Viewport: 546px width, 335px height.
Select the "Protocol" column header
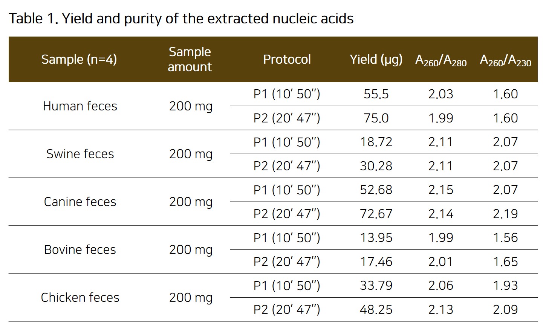[x=287, y=59]
